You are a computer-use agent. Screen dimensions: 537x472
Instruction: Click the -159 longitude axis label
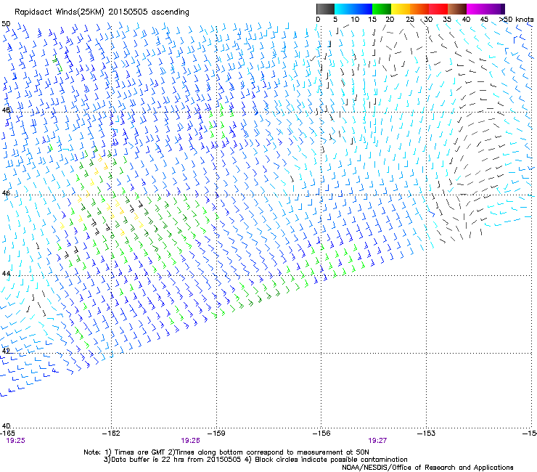(x=216, y=434)
